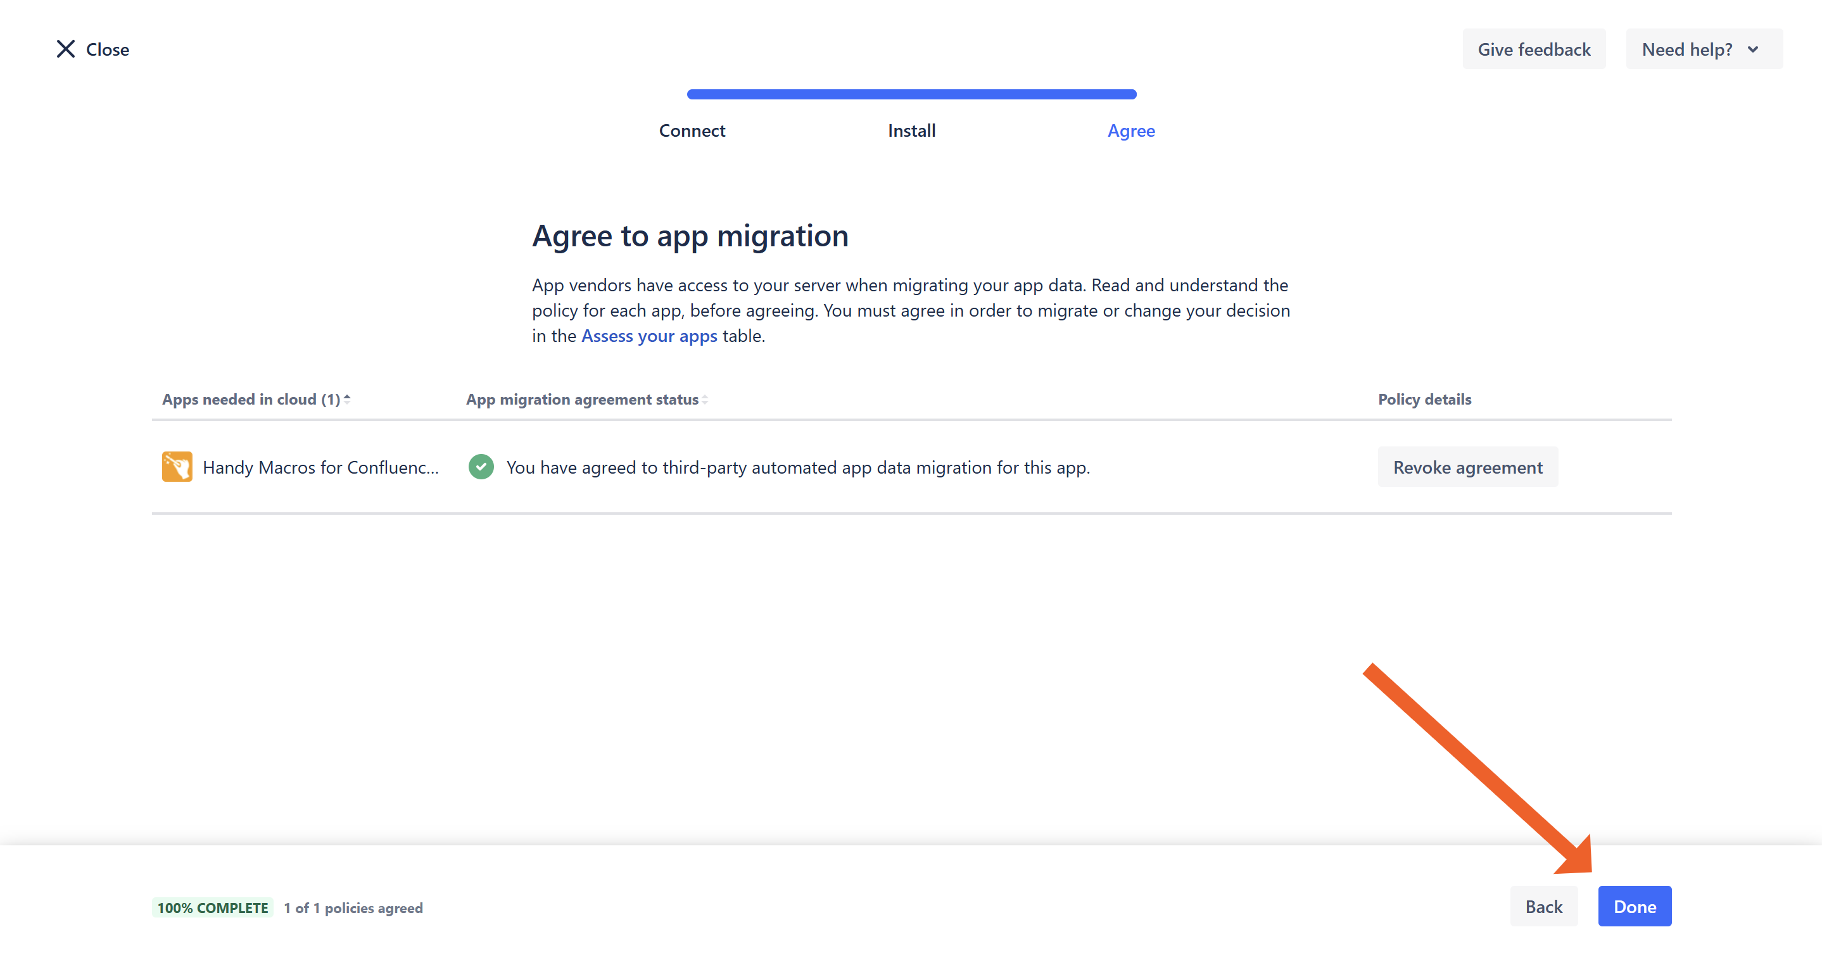
Task: Click the green agreed checkmark icon
Action: click(x=481, y=467)
